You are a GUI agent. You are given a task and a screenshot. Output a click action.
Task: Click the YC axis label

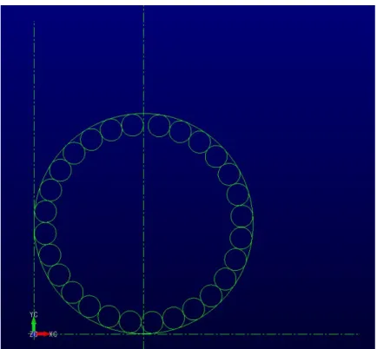click(x=34, y=314)
